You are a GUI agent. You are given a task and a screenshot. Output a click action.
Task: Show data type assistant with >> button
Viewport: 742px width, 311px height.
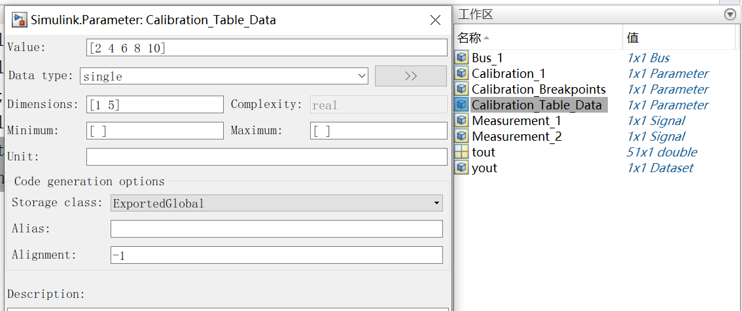(x=411, y=76)
